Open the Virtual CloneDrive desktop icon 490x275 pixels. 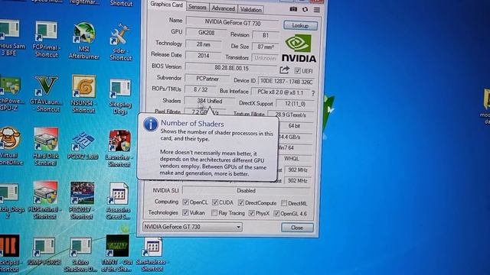(10, 146)
